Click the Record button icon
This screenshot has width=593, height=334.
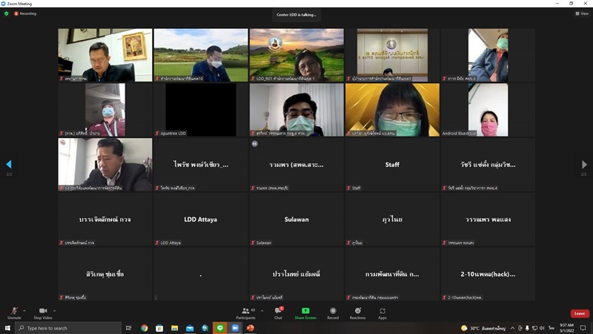333,311
